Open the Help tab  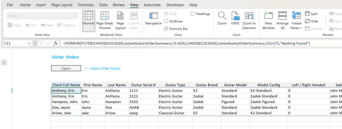[193, 5]
